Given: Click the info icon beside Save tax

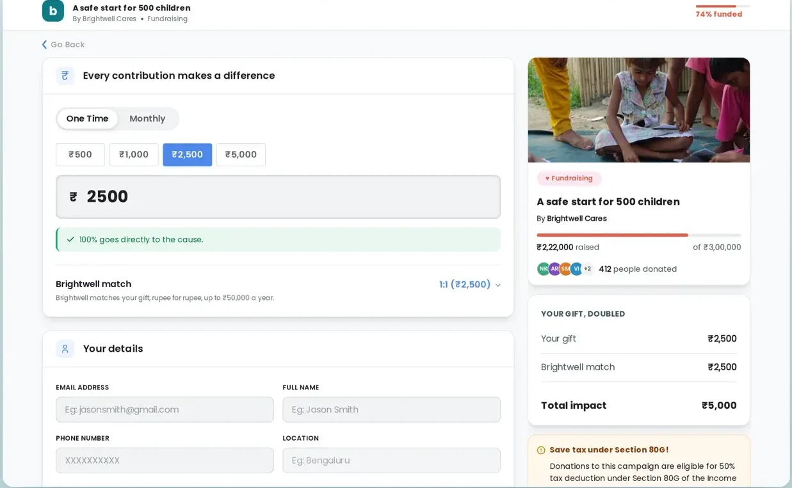Looking at the screenshot, I should click(x=541, y=450).
